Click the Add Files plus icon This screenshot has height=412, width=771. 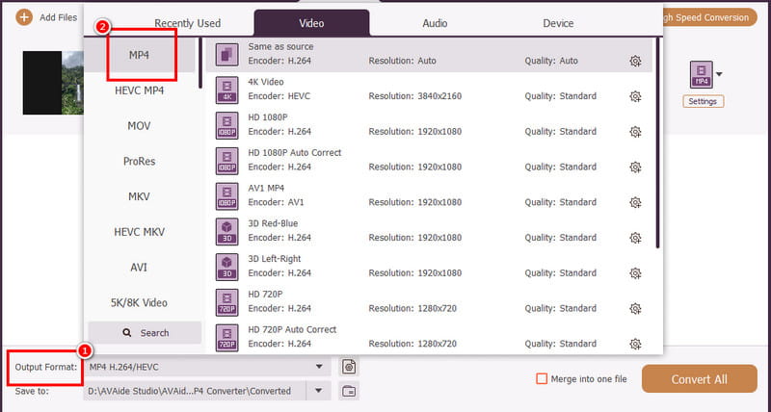tap(24, 17)
